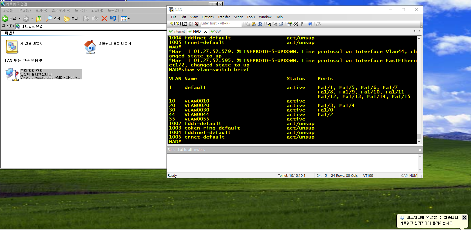471x230 pixels.
Task: Click the Move To folder icon
Action: click(x=86, y=19)
